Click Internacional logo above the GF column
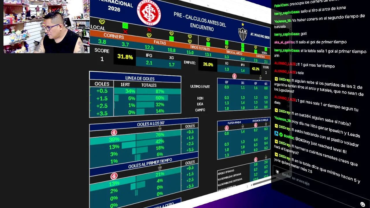The width and height of the screenshot is (370, 208). point(234,76)
